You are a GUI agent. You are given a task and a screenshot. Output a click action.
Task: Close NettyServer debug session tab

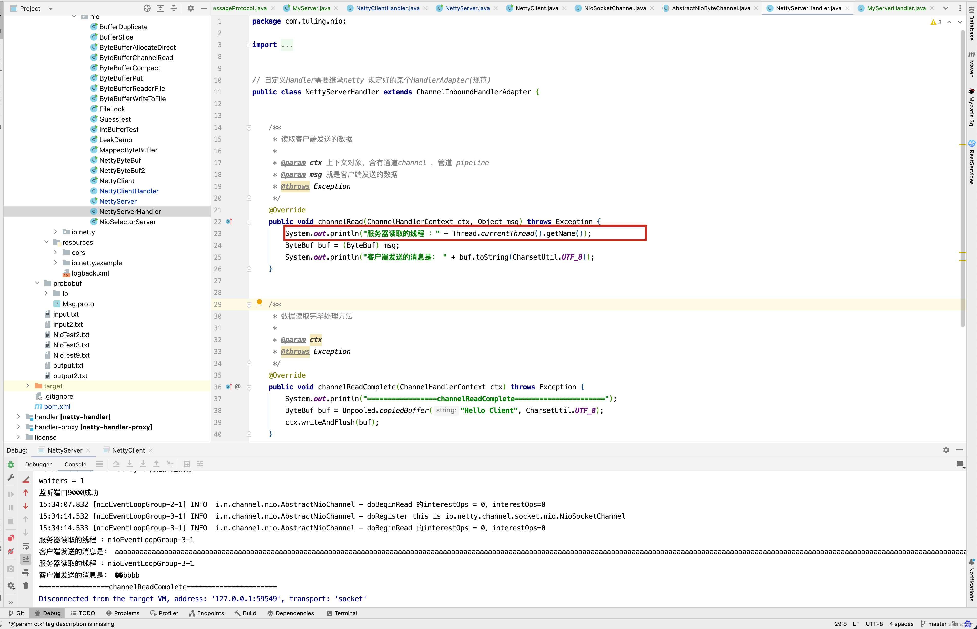tap(88, 450)
